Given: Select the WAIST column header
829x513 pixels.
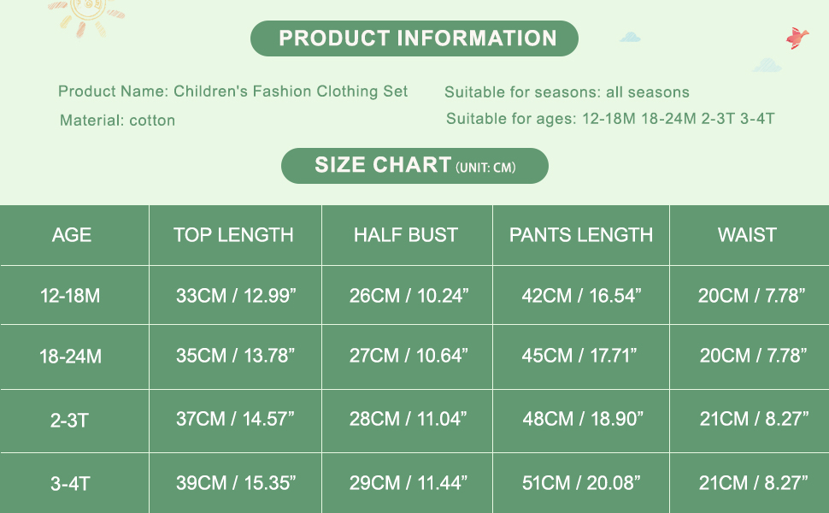Looking at the screenshot, I should (x=747, y=235).
